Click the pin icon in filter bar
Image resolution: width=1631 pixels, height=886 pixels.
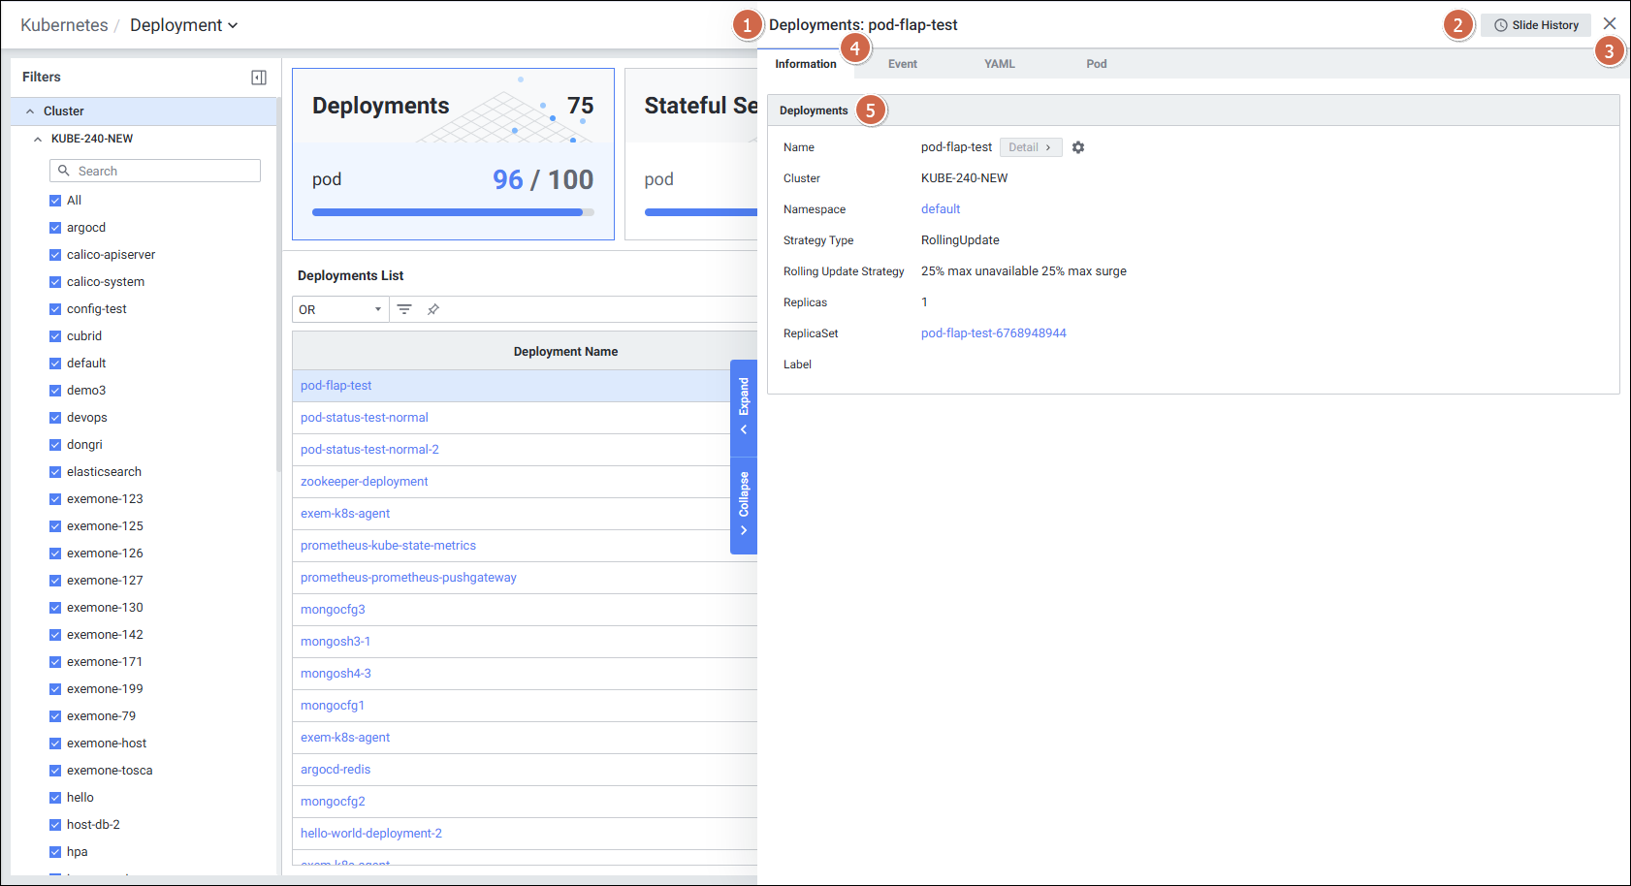tap(433, 309)
